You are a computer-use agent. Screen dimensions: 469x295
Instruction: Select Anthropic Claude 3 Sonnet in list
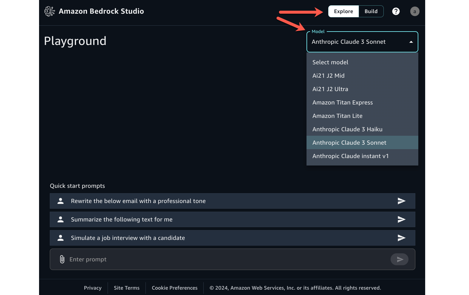click(x=362, y=143)
